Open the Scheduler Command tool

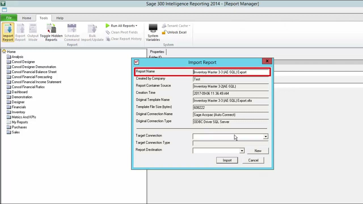point(72,32)
